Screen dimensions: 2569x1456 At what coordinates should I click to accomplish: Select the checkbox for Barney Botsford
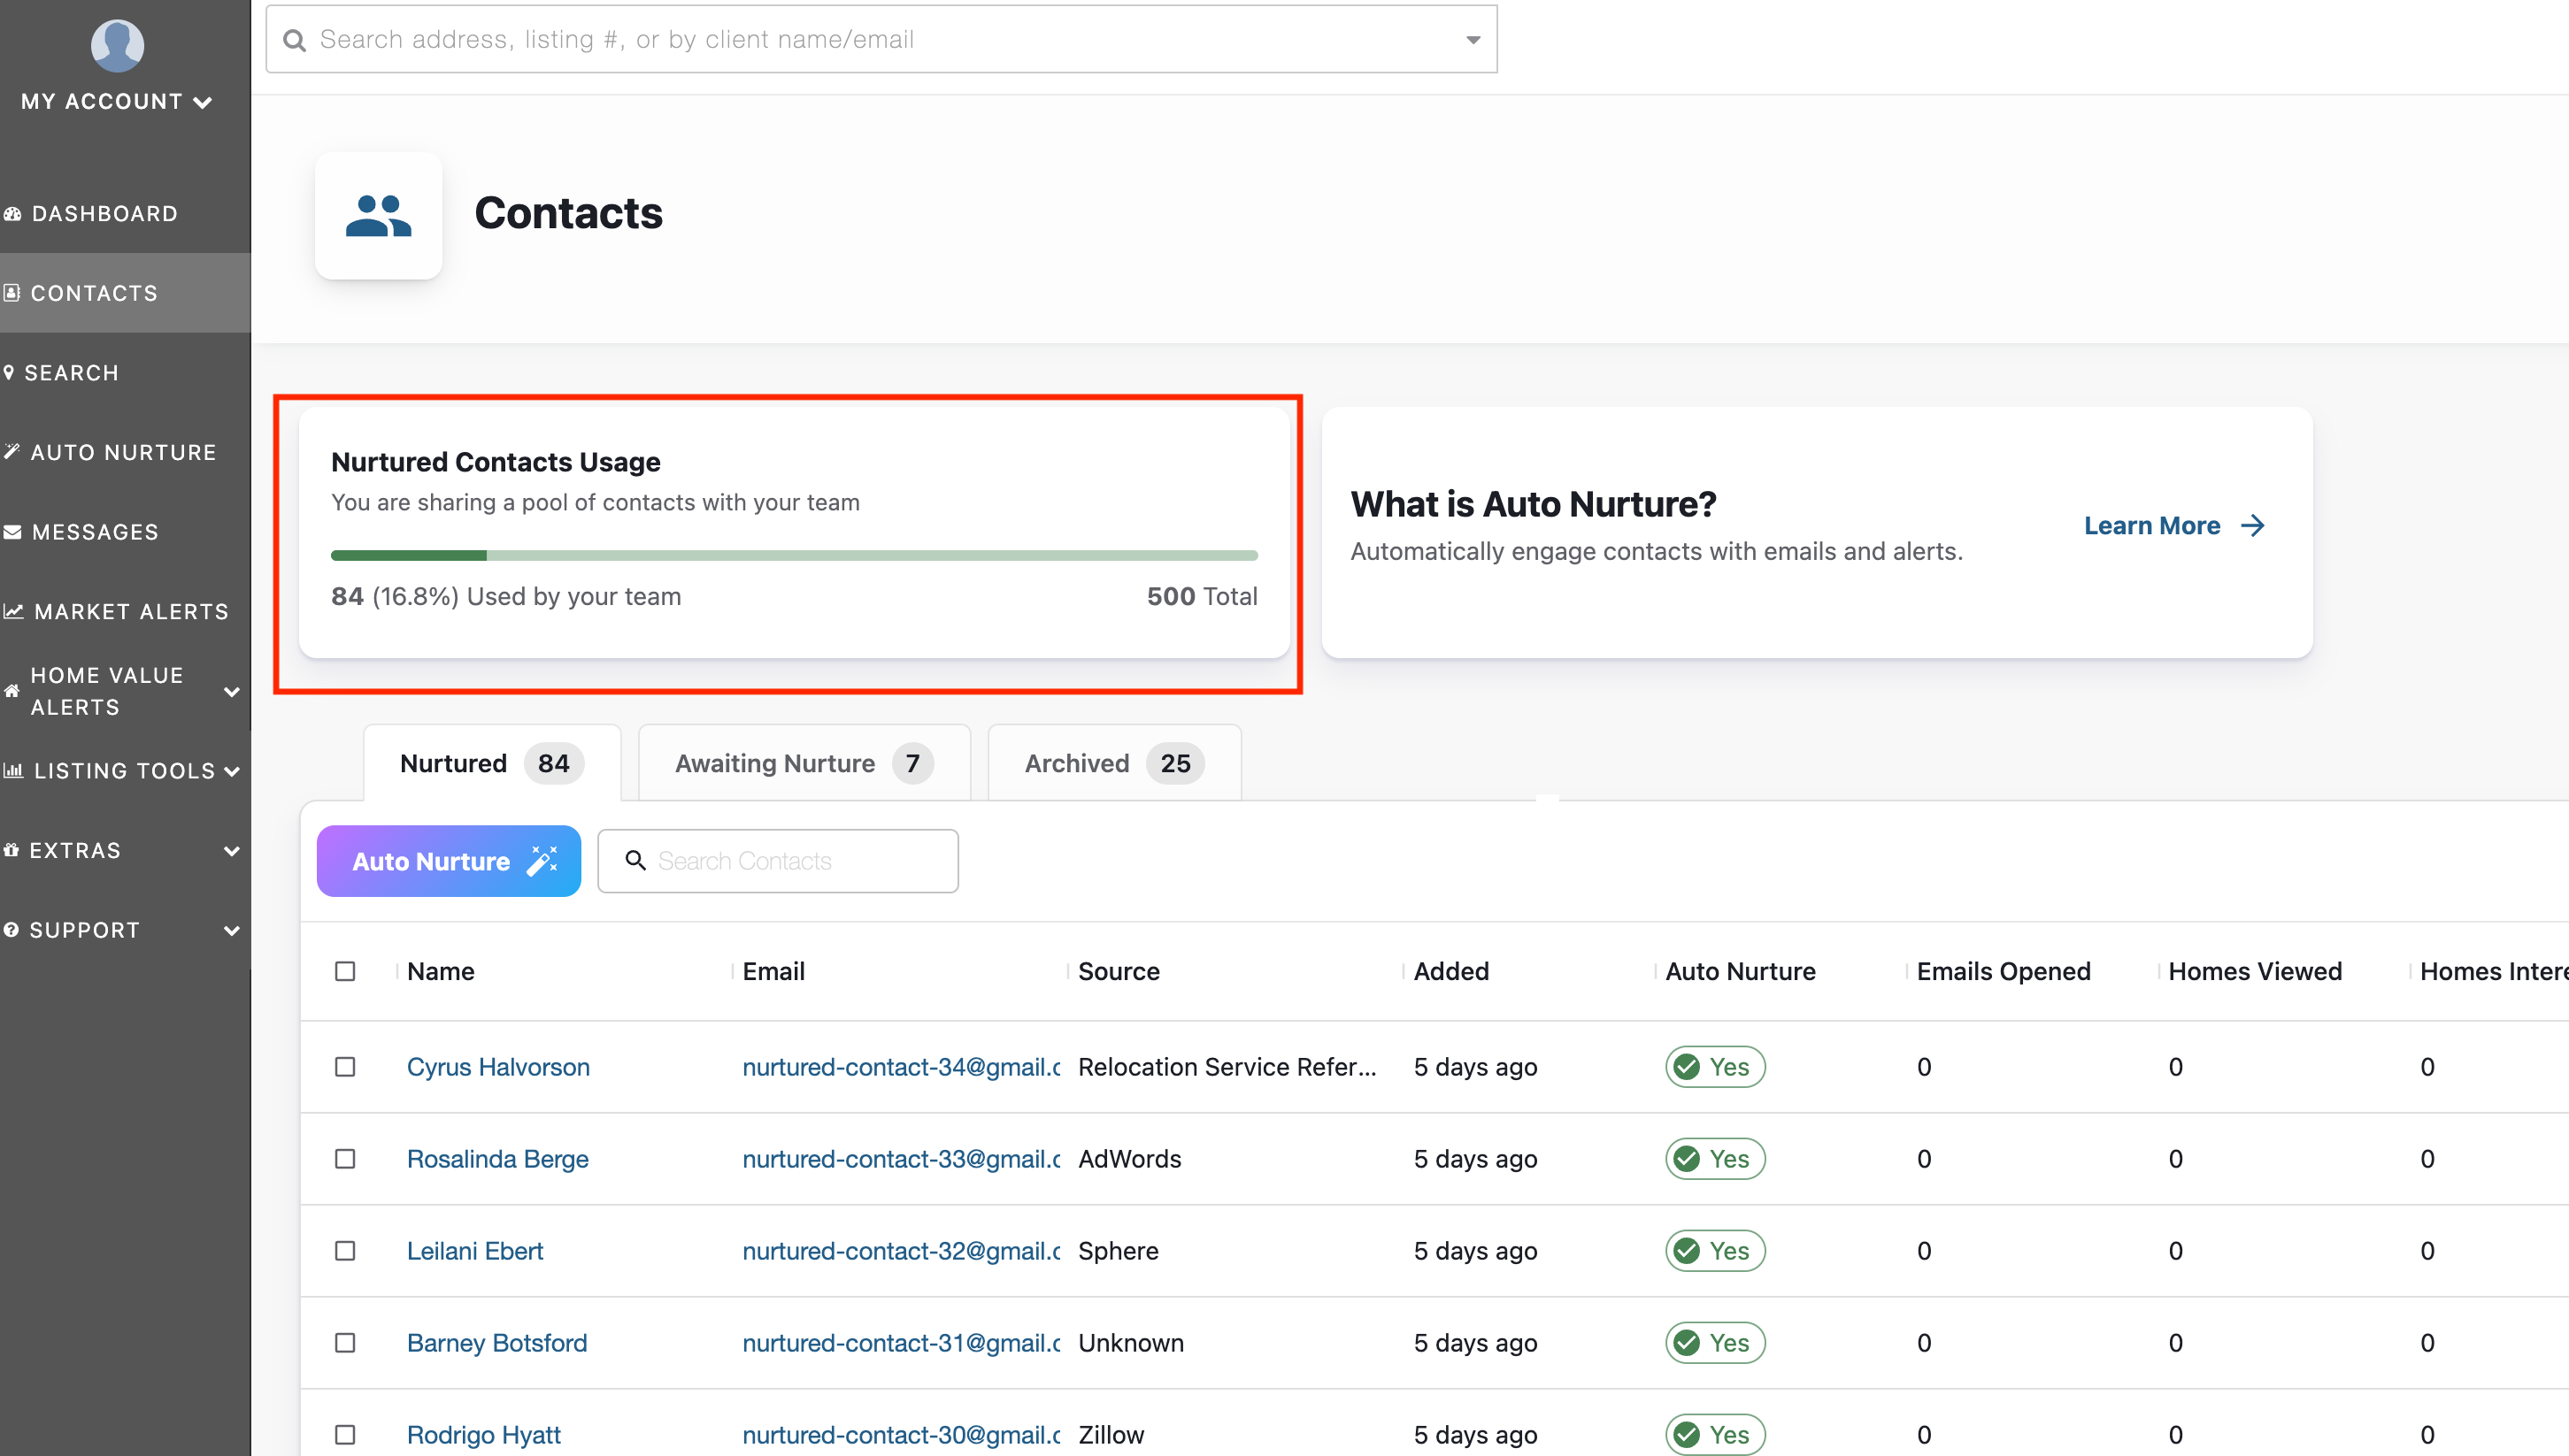pos(345,1343)
